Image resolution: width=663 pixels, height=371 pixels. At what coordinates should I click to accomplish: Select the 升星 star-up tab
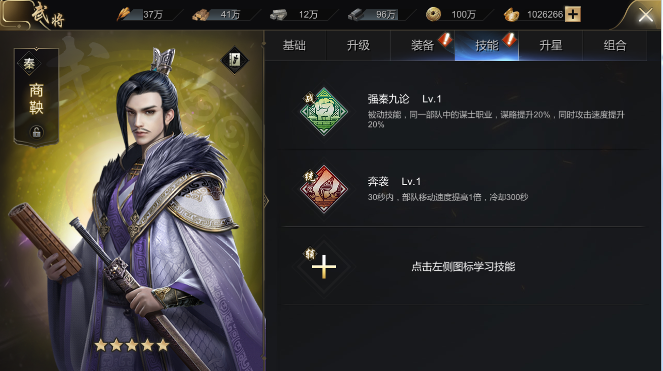tap(551, 45)
